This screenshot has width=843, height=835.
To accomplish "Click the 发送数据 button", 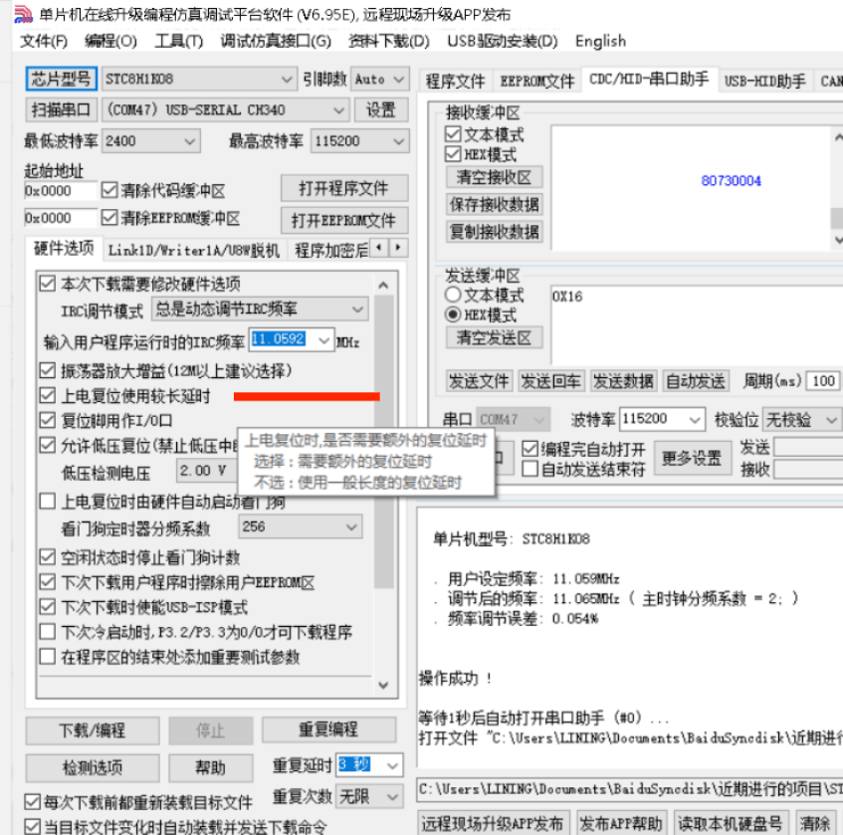I will [623, 381].
